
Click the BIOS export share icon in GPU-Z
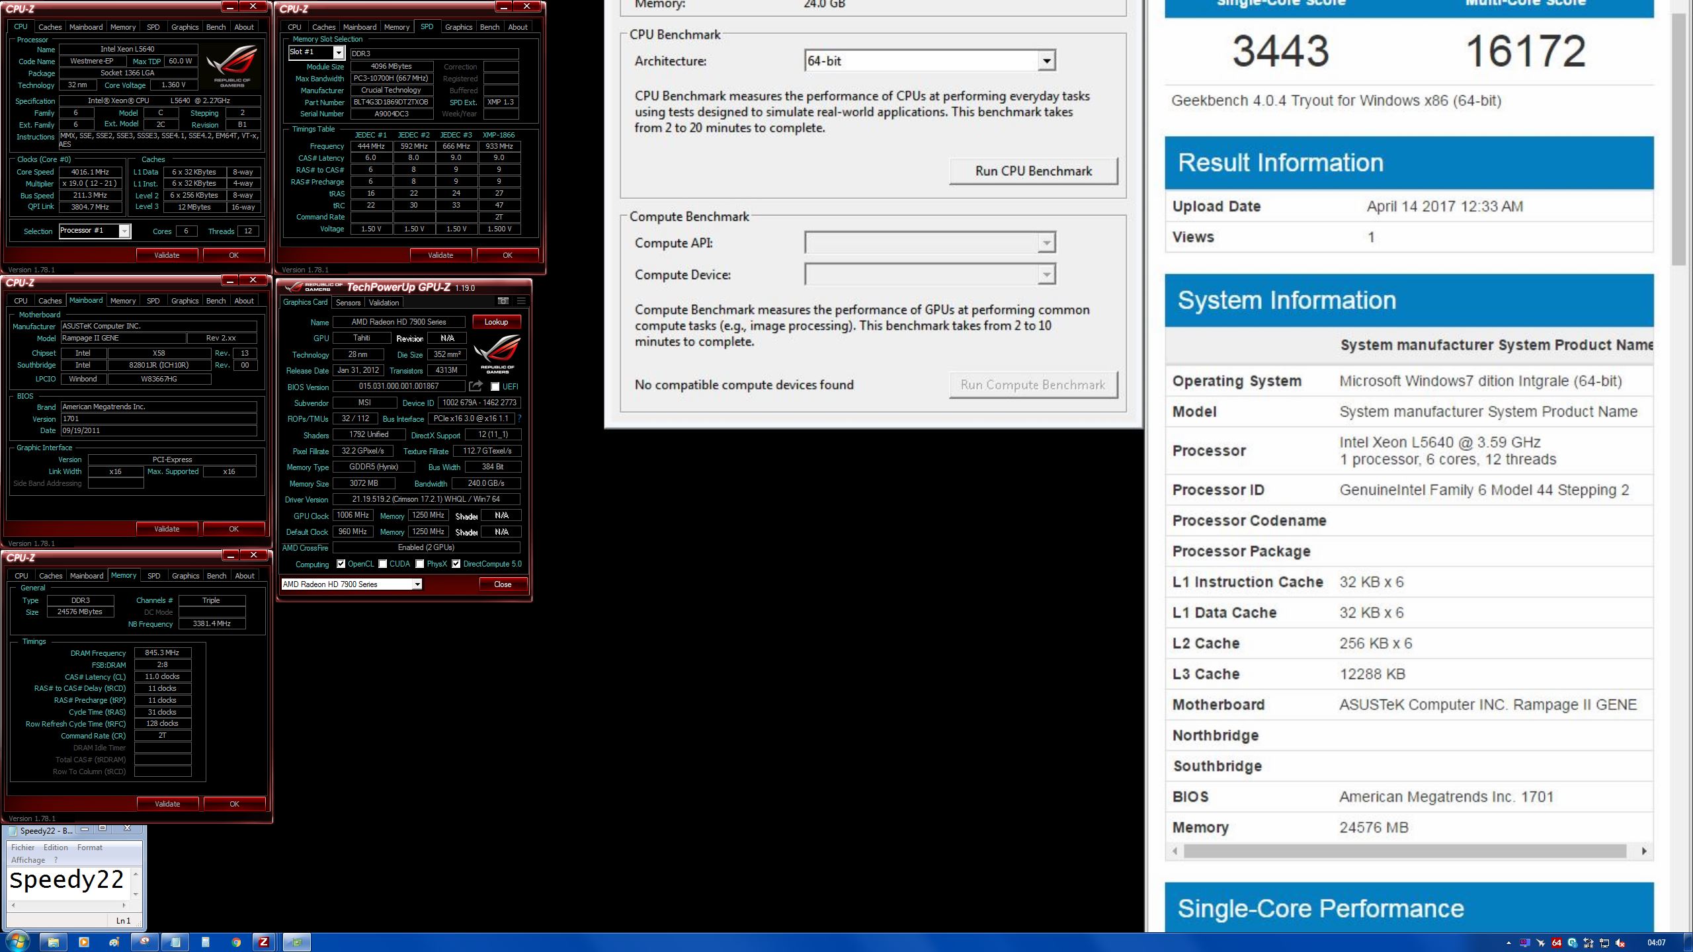coord(475,386)
